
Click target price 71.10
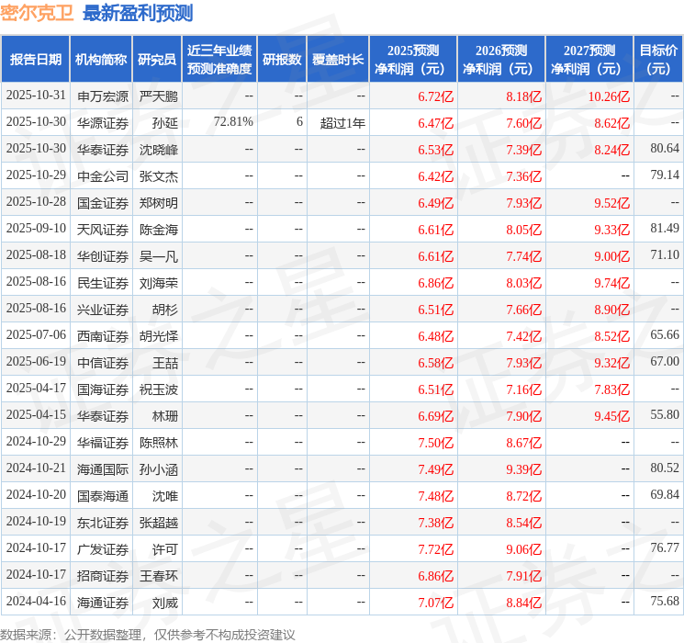pos(665,255)
